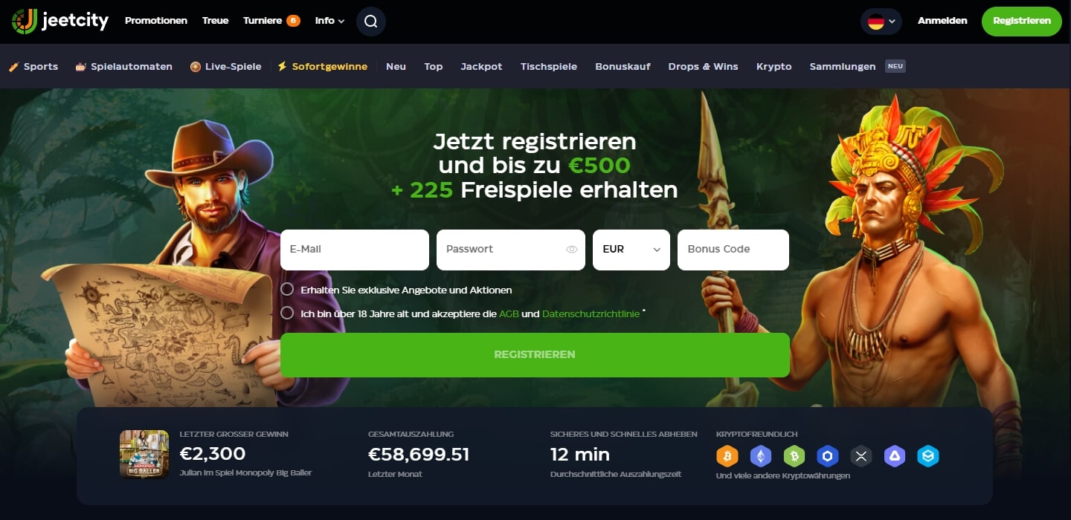Expand the Info menu

click(x=329, y=21)
